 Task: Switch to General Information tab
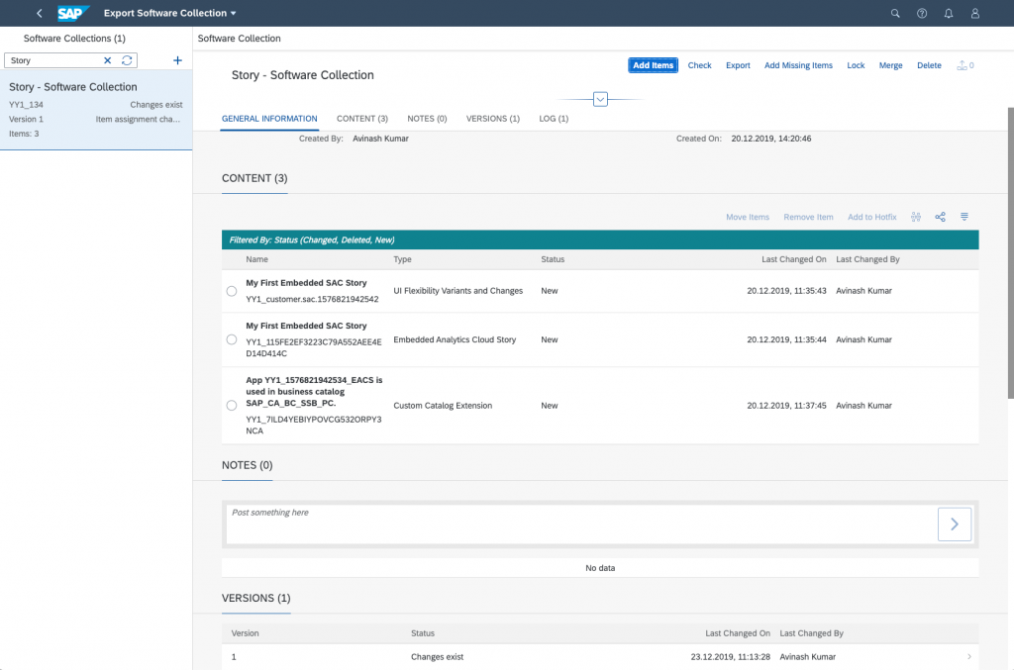click(x=269, y=119)
